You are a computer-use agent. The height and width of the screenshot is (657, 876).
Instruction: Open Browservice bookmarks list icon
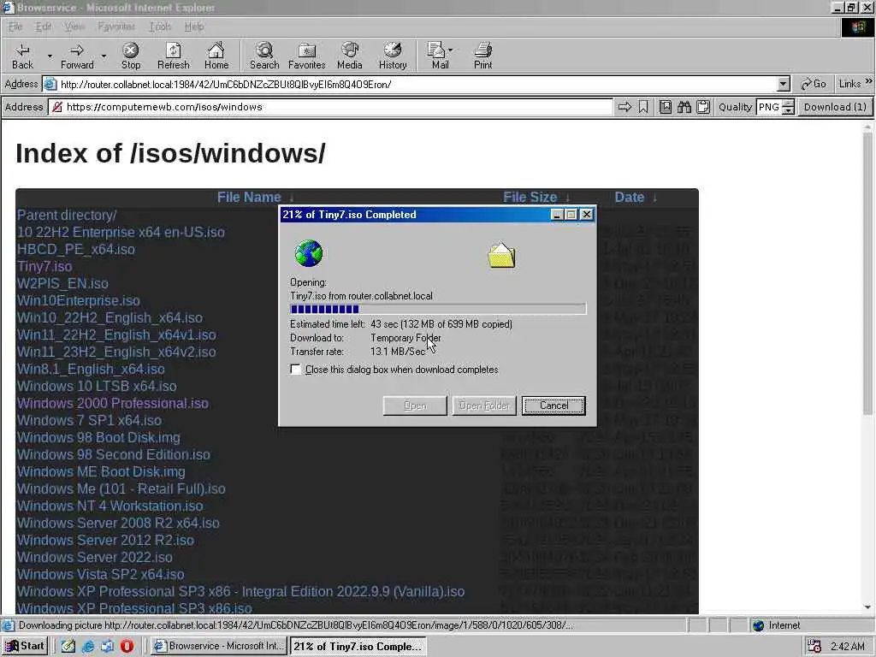(x=666, y=107)
